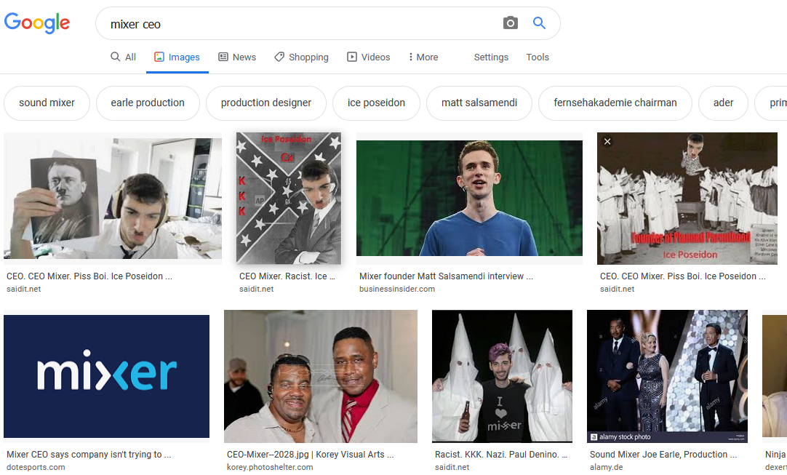Viewport: 787px width, 475px height.
Task: Click the businessinsider.com source text
Action: click(x=397, y=290)
